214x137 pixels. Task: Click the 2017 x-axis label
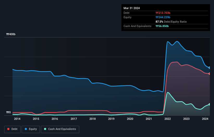[x=74, y=119]
